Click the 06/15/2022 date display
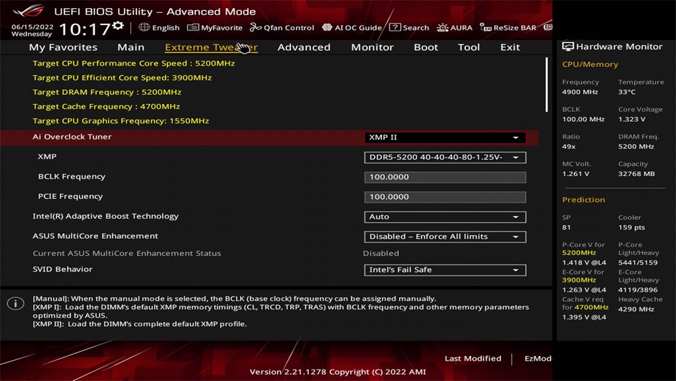676x381 pixels. 32,27
